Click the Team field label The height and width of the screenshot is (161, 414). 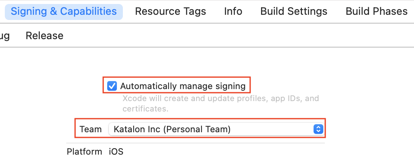point(91,129)
